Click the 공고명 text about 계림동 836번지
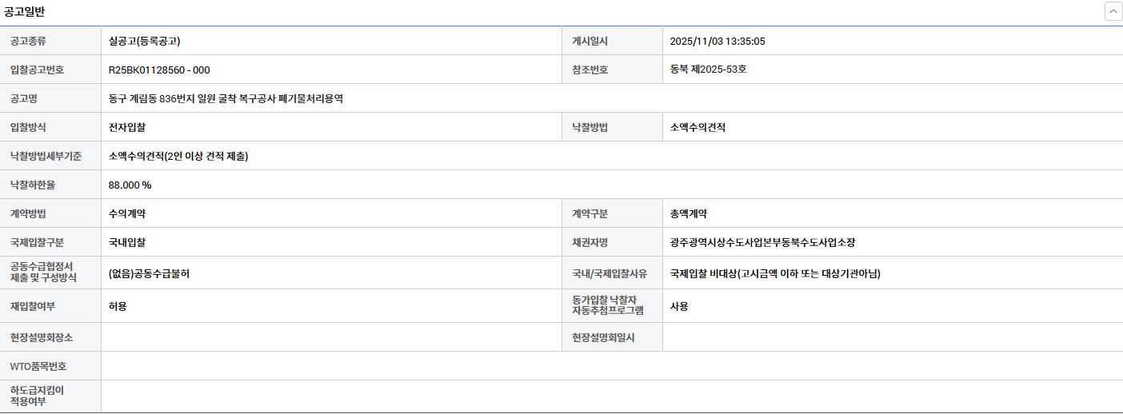The height and width of the screenshot is (414, 1123). click(x=226, y=98)
